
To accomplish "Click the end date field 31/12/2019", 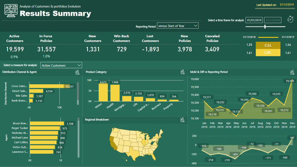I will click(274, 20).
